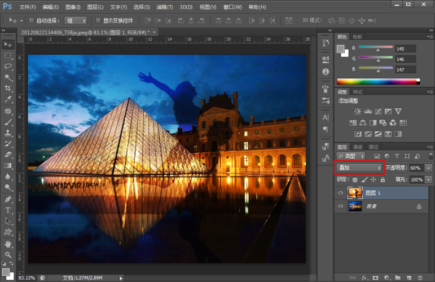The height and width of the screenshot is (282, 435).
Task: Delete the selected layer with trash icon
Action: 420,277
